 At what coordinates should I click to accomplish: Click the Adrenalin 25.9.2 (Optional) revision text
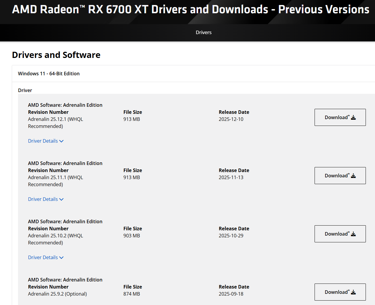pyautogui.click(x=57, y=294)
